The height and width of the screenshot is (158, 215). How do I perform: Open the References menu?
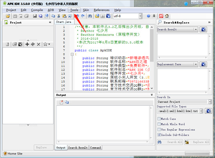tap(102, 10)
